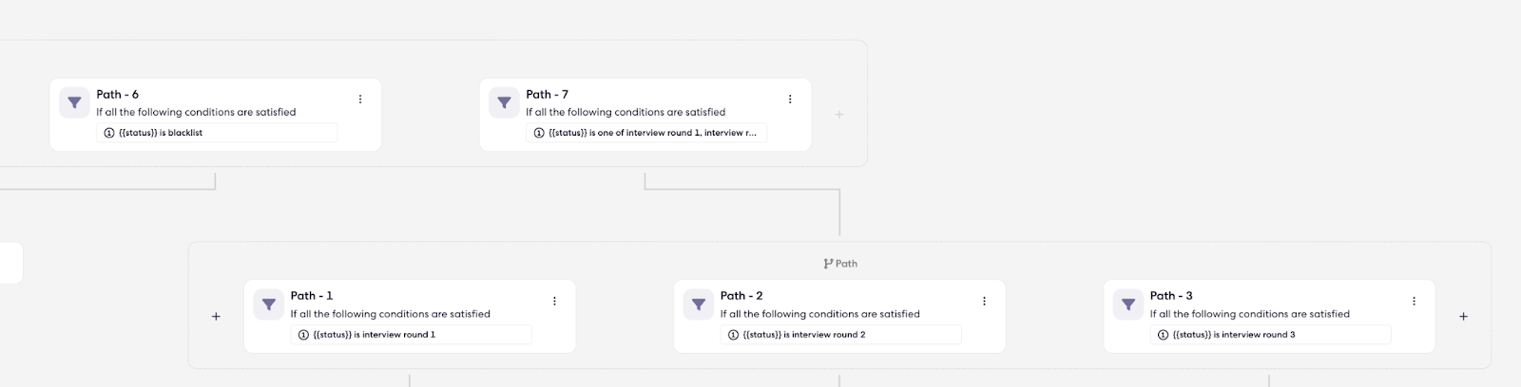Open Path - 2 three-dot options menu

click(984, 301)
